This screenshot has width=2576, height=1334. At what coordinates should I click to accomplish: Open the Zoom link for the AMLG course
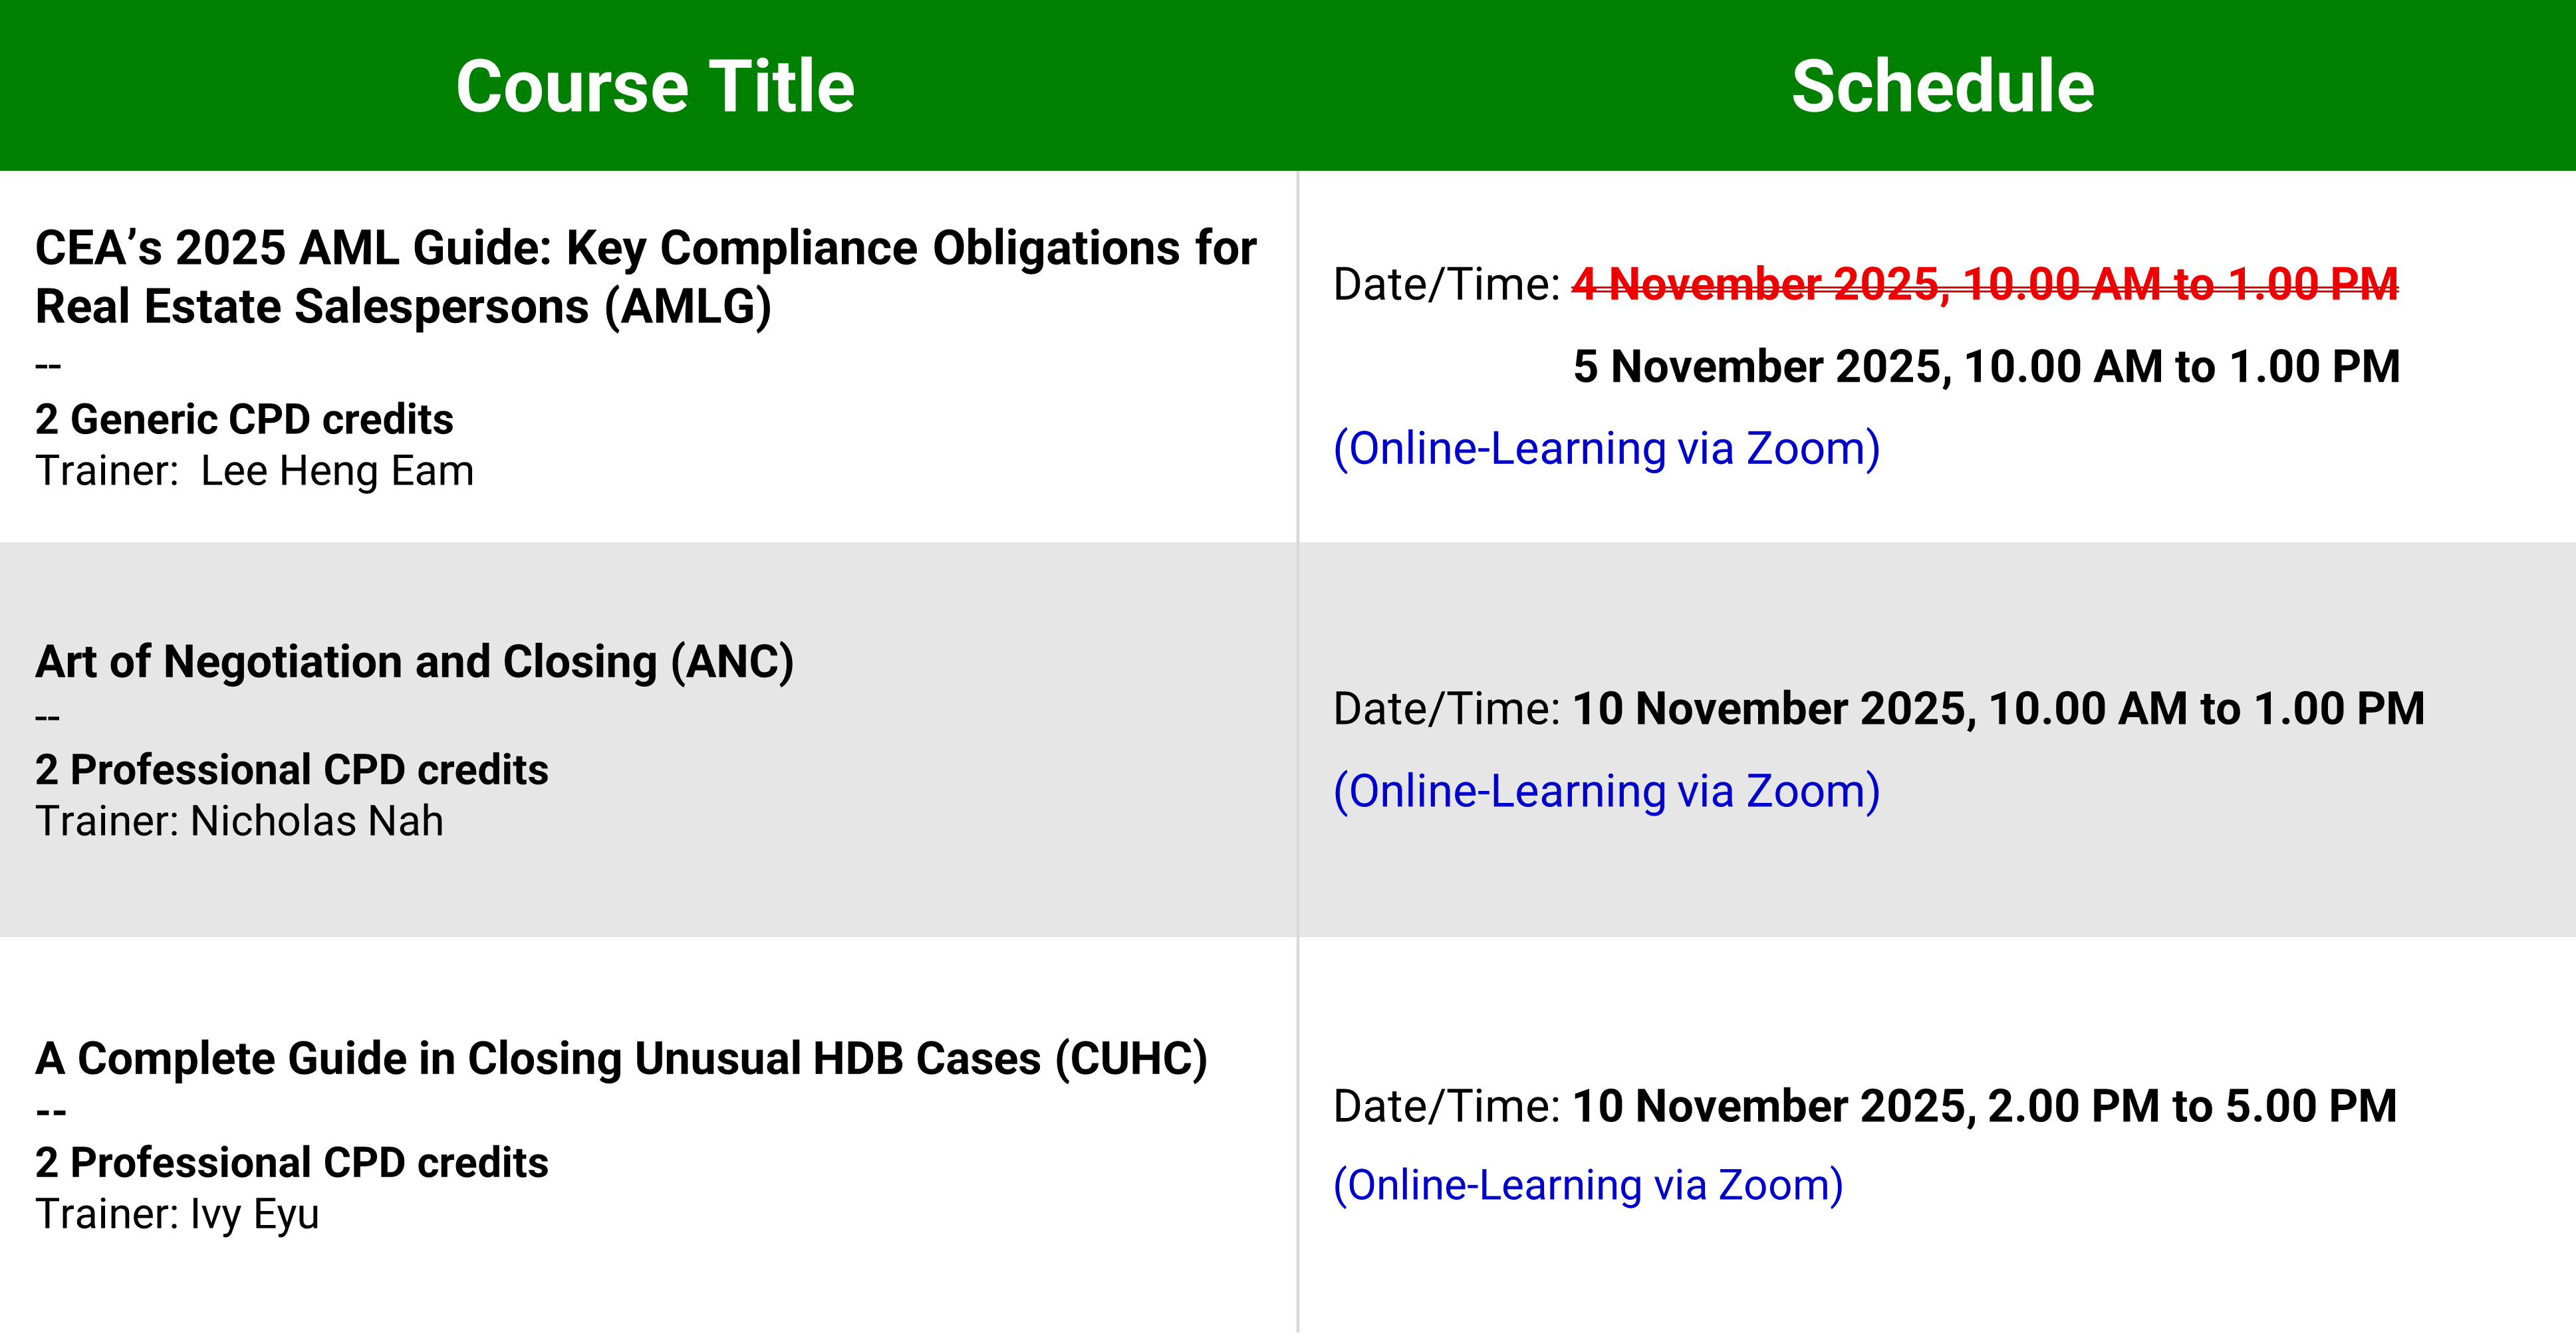pyautogui.click(x=1606, y=449)
